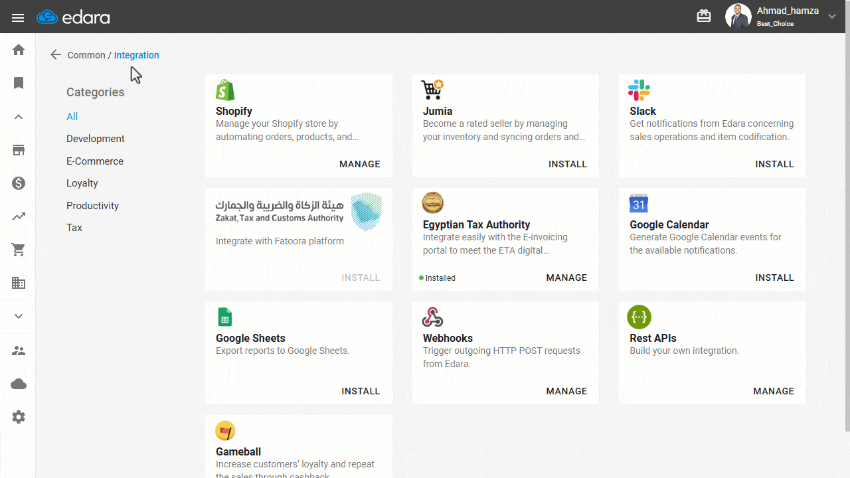Click MANAGE on Egyptian Tax Authority card

[x=566, y=278]
